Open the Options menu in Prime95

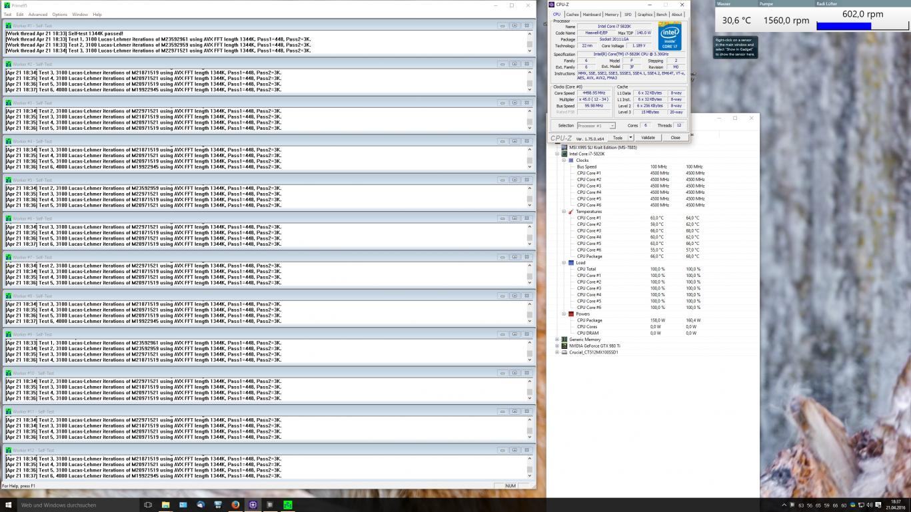point(60,14)
